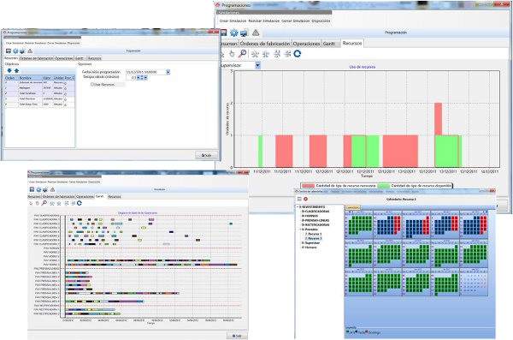Click save disk icon in Resumen window toolbar

(9, 51)
